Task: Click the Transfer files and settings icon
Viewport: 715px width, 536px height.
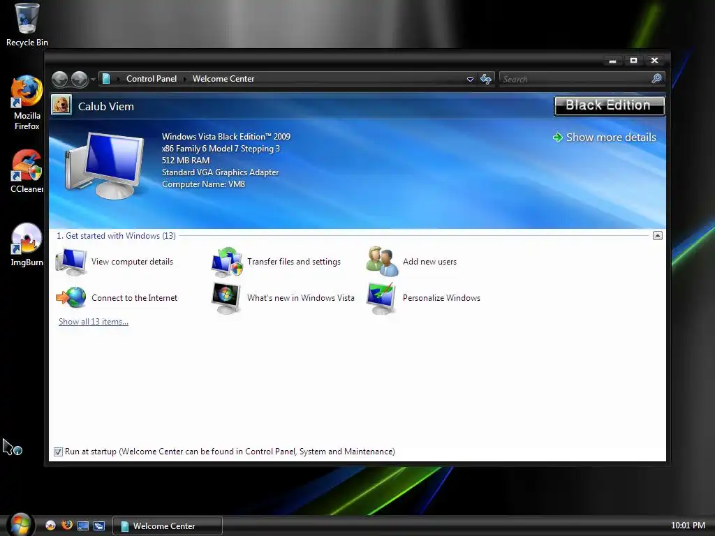Action: (227, 262)
